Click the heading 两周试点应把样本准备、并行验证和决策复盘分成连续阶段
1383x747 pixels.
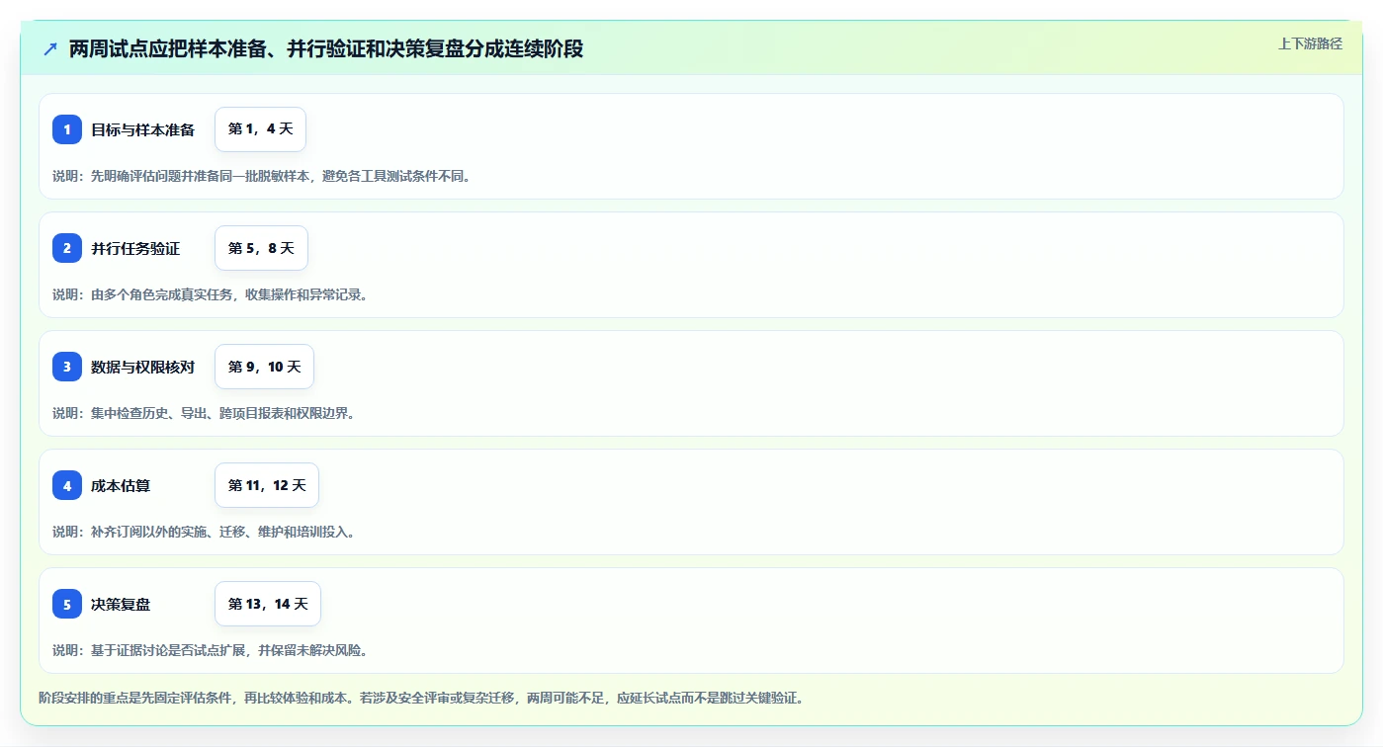(326, 48)
